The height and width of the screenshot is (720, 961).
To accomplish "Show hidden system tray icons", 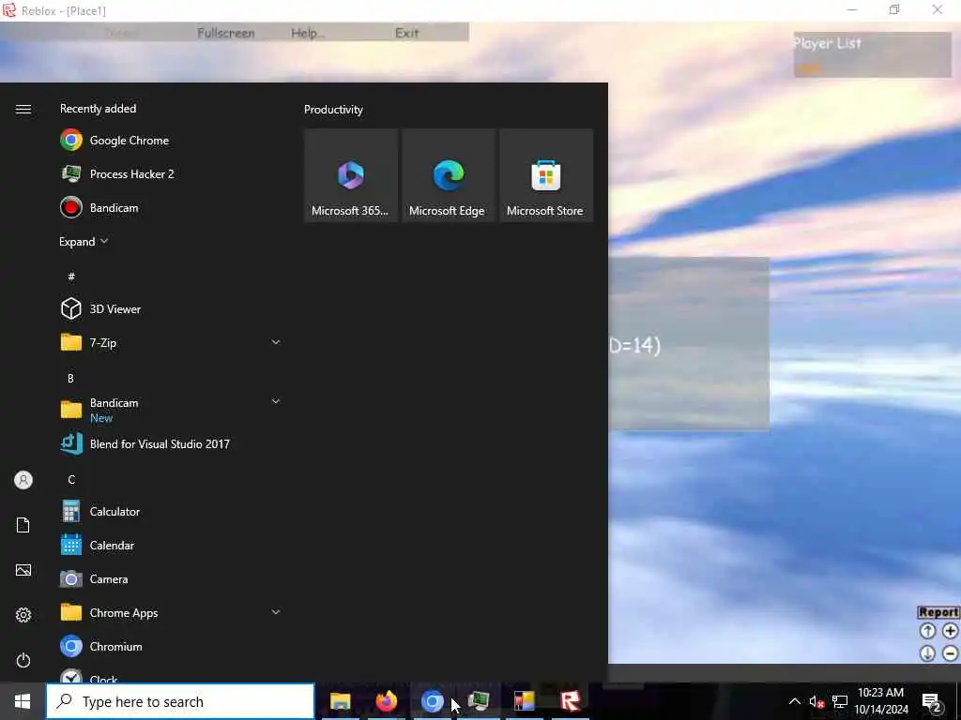I will tap(794, 701).
